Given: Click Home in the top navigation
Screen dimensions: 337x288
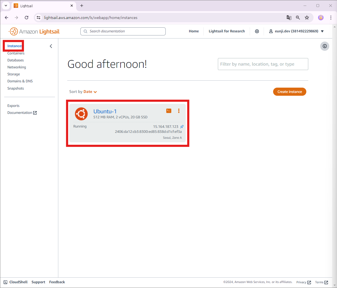Looking at the screenshot, I should [x=194, y=31].
